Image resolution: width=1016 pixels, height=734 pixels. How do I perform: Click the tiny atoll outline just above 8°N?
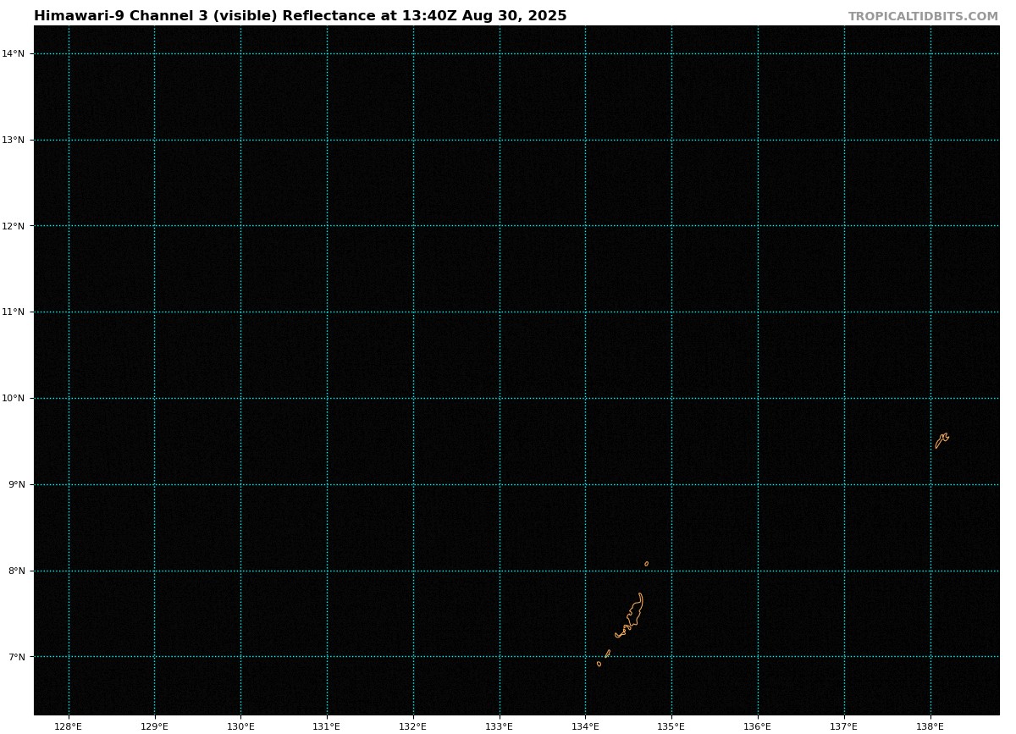click(646, 564)
